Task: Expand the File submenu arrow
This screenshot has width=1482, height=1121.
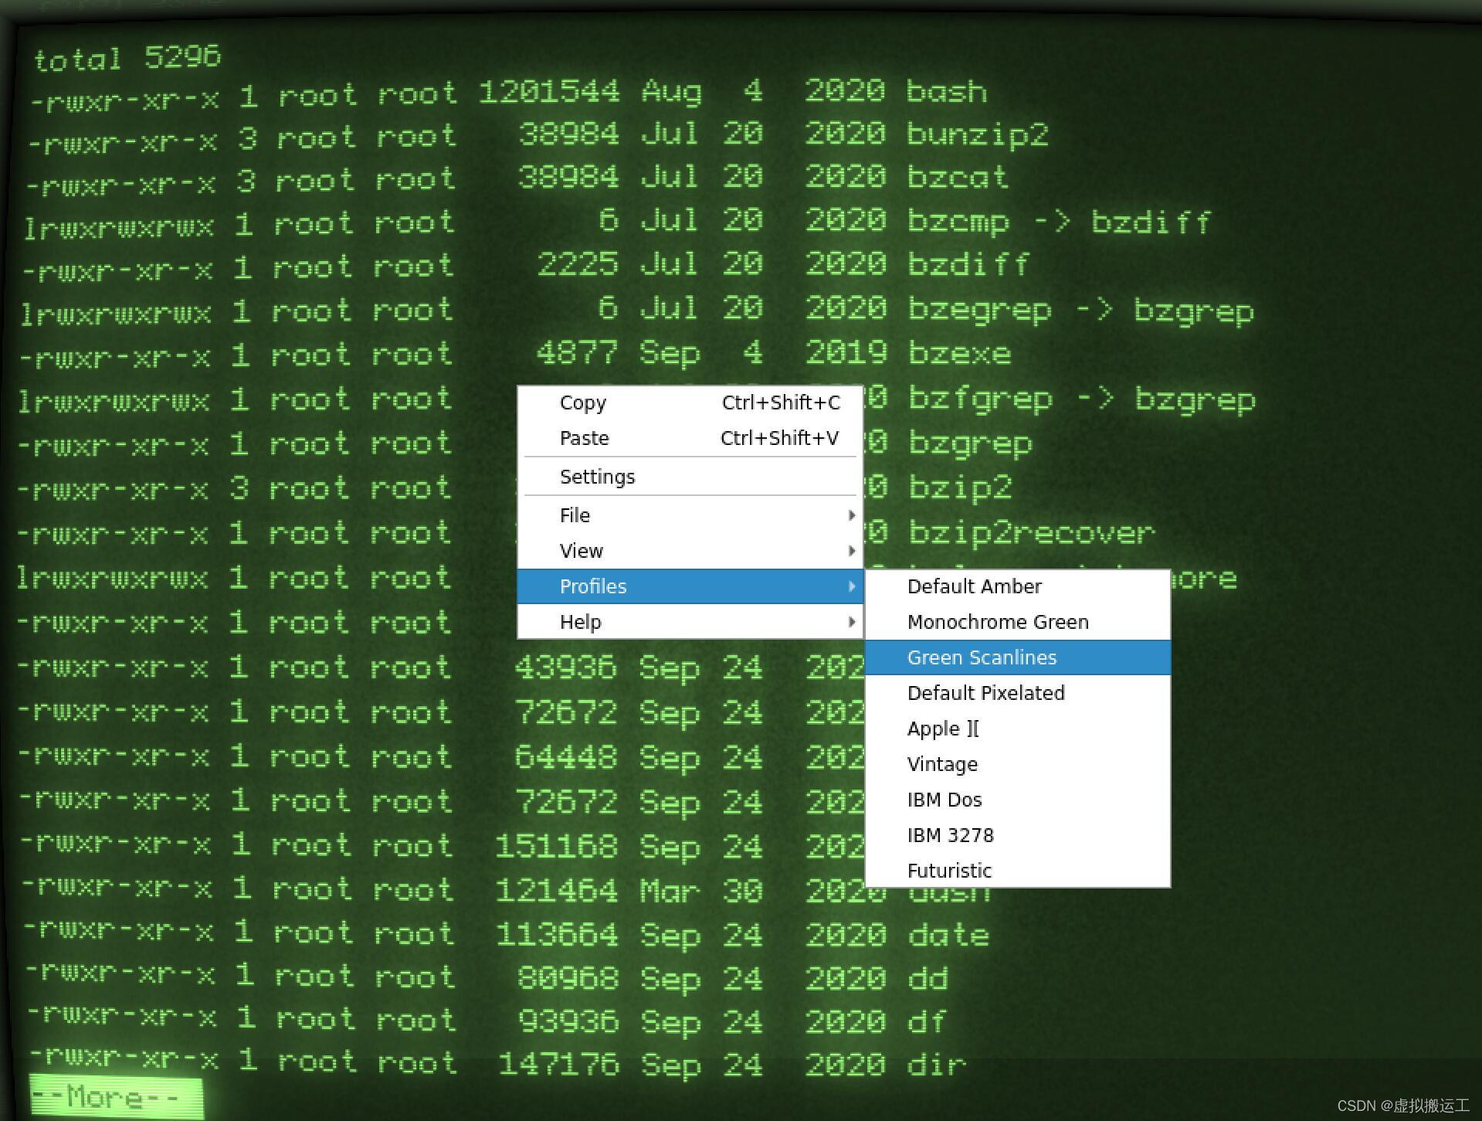Action: coord(851,515)
